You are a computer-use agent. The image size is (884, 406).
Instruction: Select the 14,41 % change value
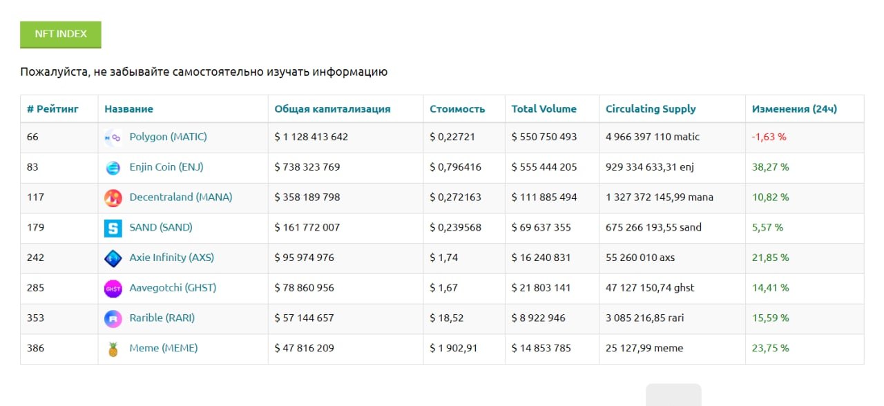point(770,287)
